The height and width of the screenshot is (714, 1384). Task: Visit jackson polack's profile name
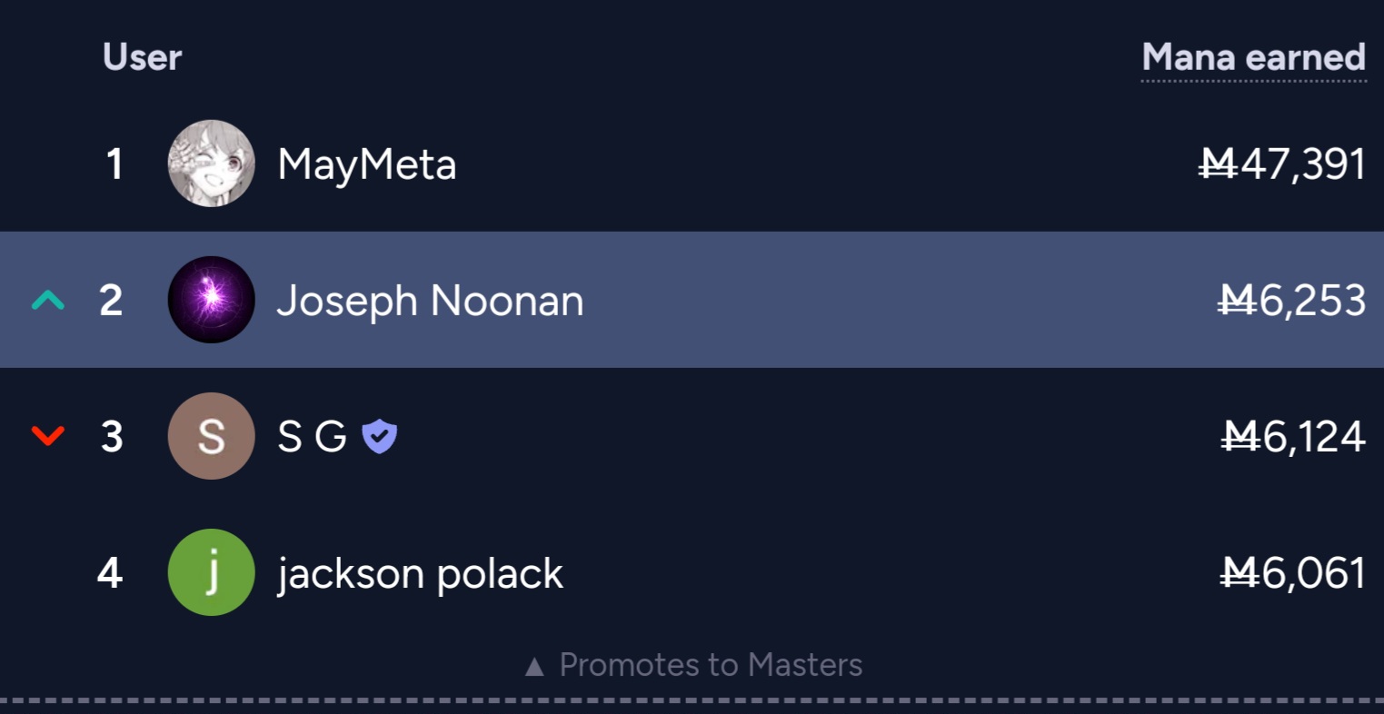click(420, 574)
